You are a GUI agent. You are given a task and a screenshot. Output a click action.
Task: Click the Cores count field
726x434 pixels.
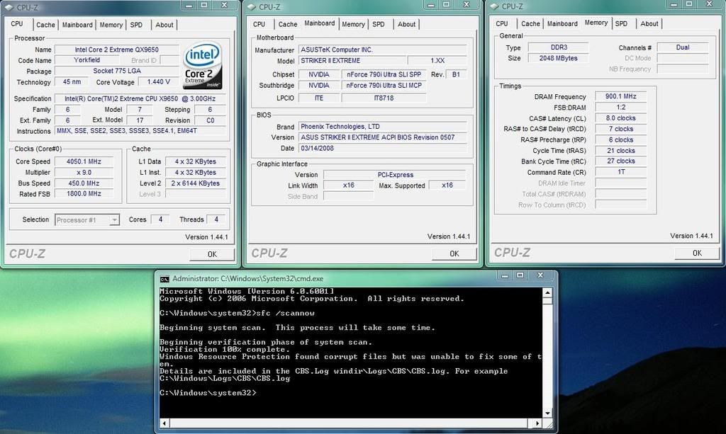[x=160, y=219]
